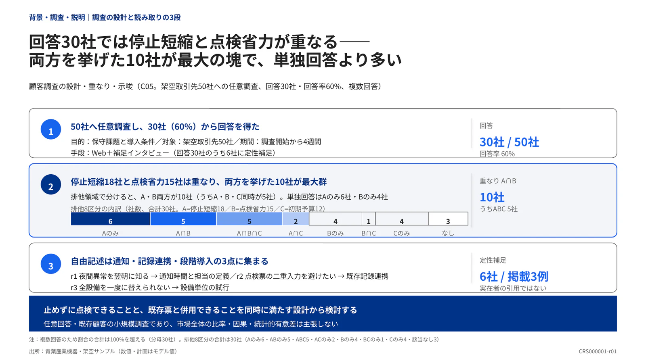Click the line starting 排他領域で分けると
Image resolution: width=646 pixels, height=363 pixels.
[229, 197]
